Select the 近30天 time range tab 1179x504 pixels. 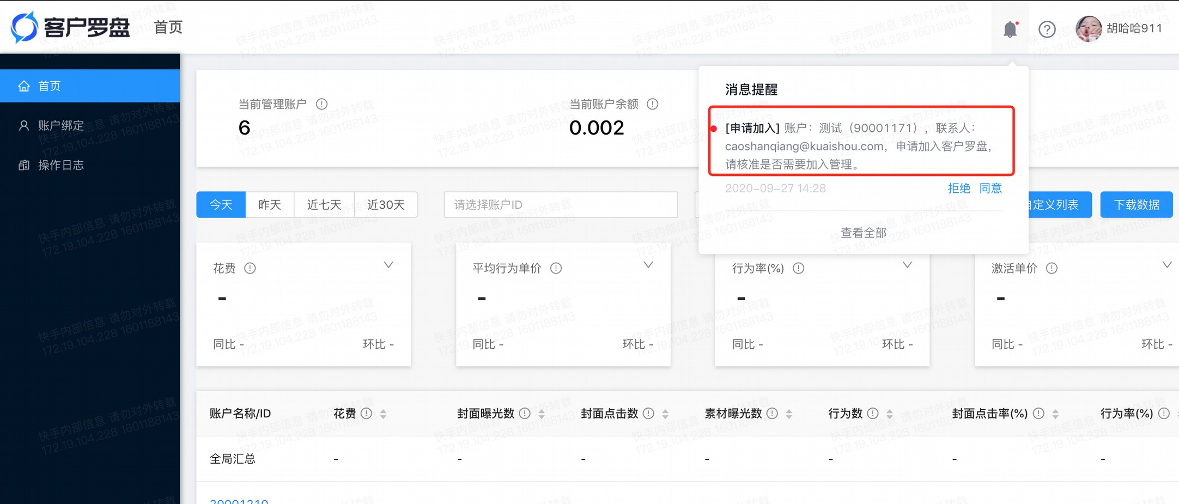coord(386,204)
